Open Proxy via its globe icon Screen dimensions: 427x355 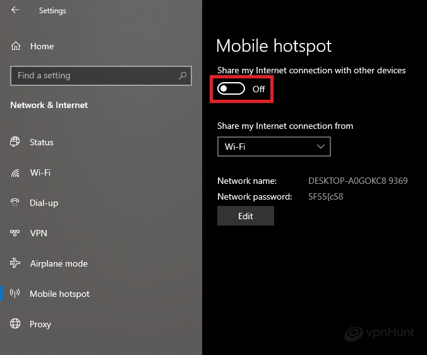coord(15,323)
